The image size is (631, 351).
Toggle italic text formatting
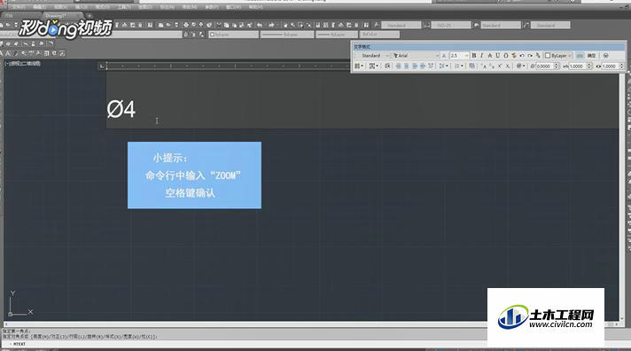tap(482, 56)
